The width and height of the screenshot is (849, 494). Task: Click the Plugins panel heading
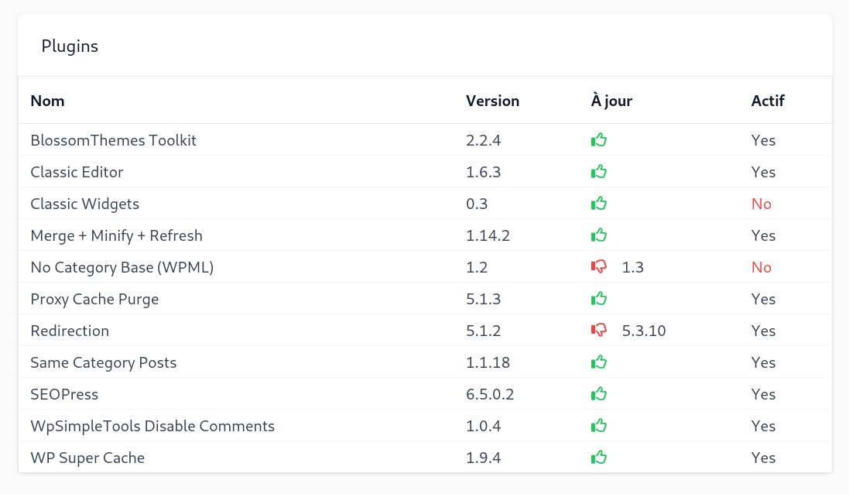pyautogui.click(x=70, y=46)
